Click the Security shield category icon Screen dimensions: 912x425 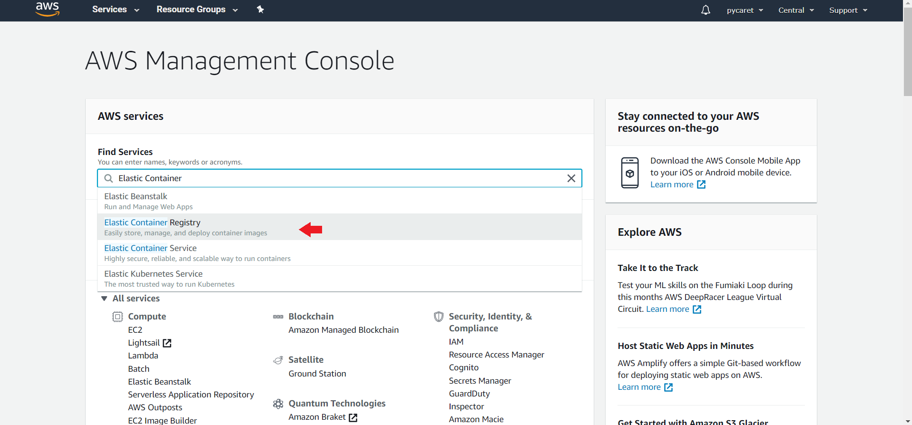(x=438, y=317)
